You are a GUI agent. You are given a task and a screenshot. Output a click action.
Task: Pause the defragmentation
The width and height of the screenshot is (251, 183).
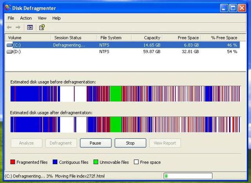coord(96,143)
